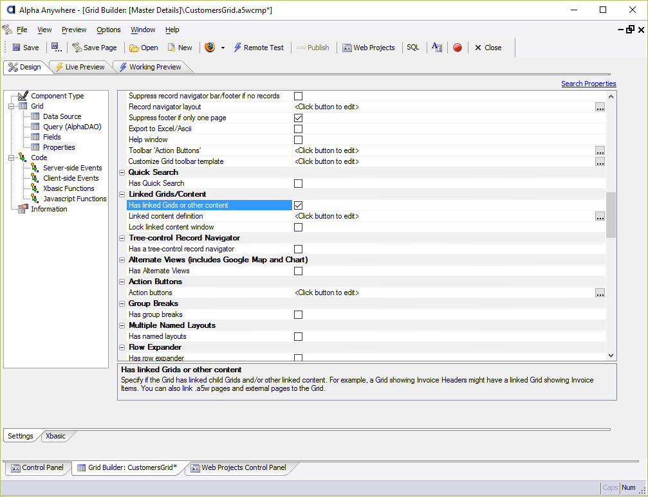Uncheck Has linked Grids or other content
Screen dimensions: 648x497
pos(298,206)
